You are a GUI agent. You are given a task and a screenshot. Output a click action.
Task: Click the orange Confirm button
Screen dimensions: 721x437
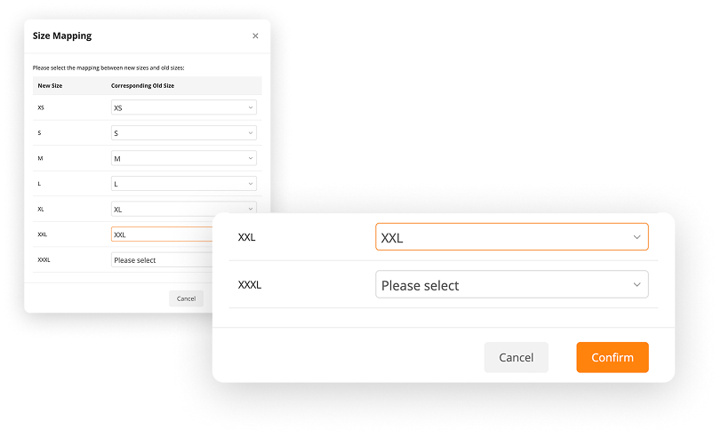[612, 357]
